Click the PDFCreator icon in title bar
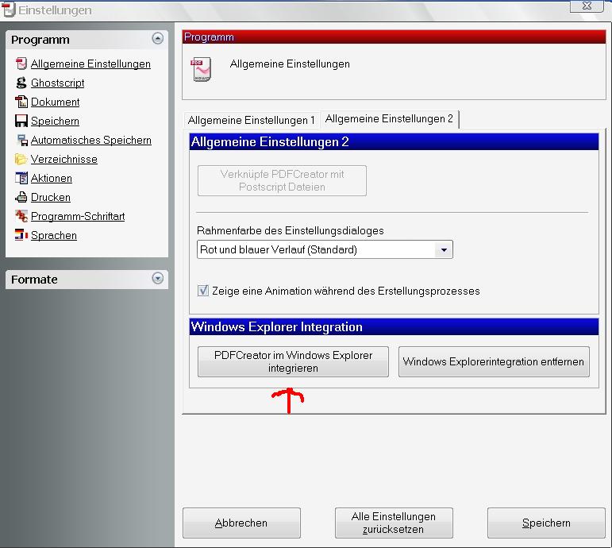612x548 pixels. click(8, 10)
